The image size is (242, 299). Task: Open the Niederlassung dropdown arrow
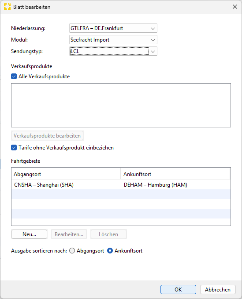(x=153, y=29)
